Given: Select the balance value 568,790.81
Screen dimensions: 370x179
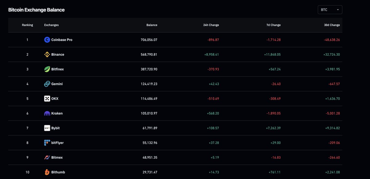Looking at the screenshot, I should point(149,54).
